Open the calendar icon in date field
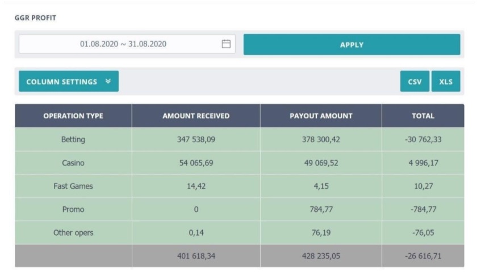481x272 pixels. coord(226,44)
